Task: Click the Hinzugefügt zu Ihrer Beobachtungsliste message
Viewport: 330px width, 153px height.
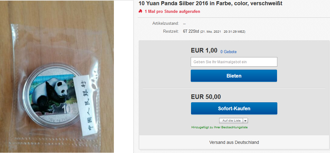Action: tap(219, 127)
